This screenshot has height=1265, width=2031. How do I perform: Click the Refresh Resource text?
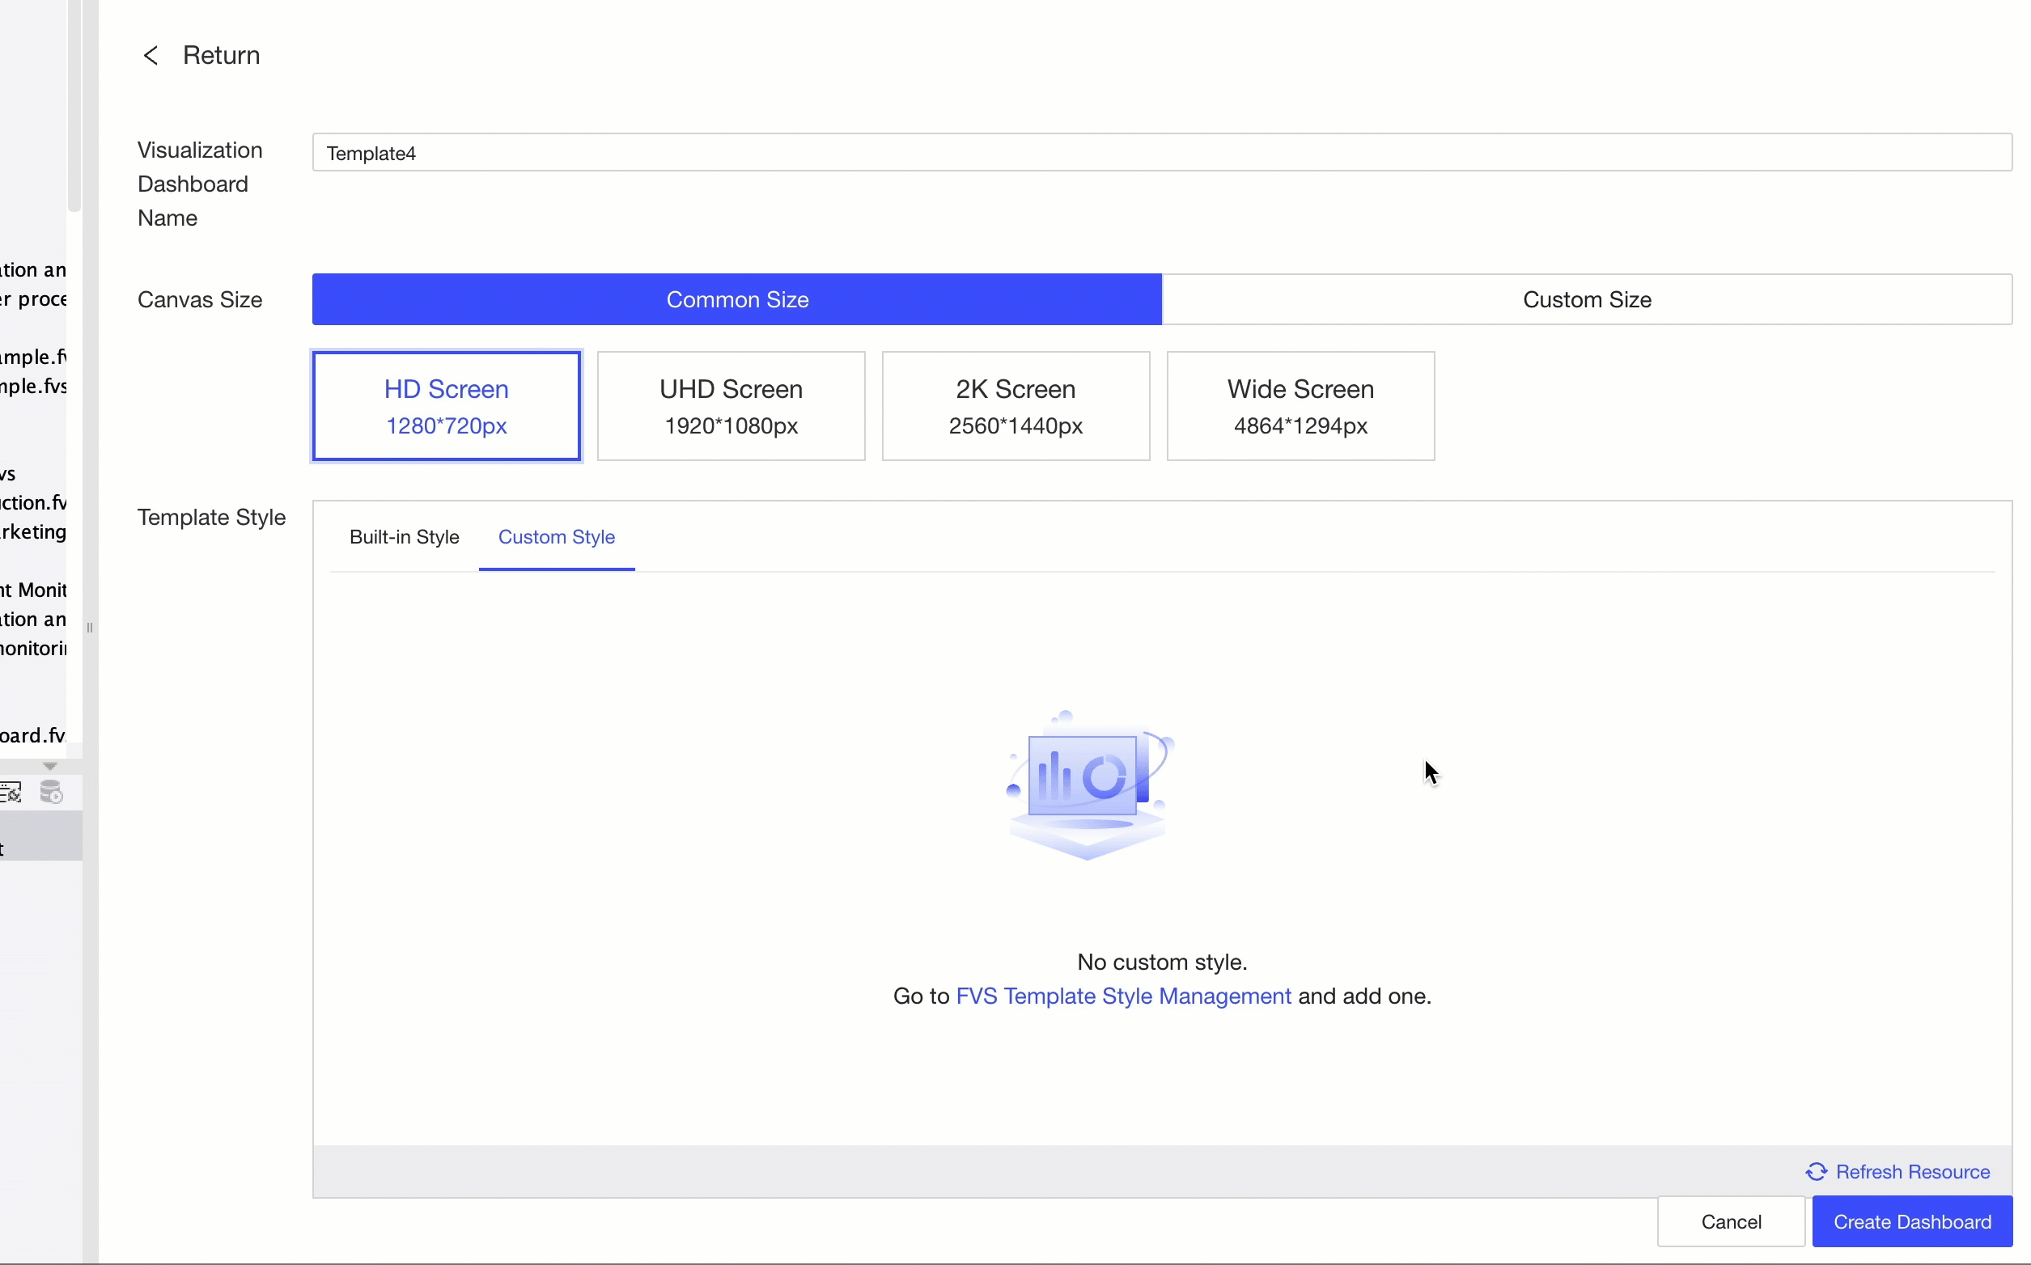coord(1912,1171)
